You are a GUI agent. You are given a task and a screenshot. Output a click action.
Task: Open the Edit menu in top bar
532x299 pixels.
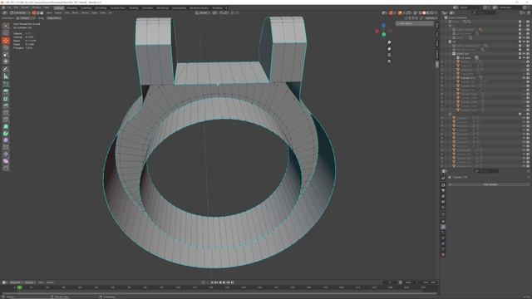point(16,7)
